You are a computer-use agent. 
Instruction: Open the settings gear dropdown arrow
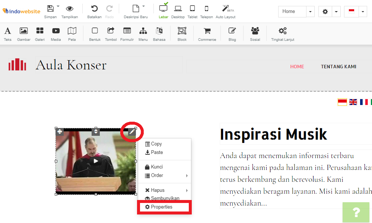(x=336, y=12)
